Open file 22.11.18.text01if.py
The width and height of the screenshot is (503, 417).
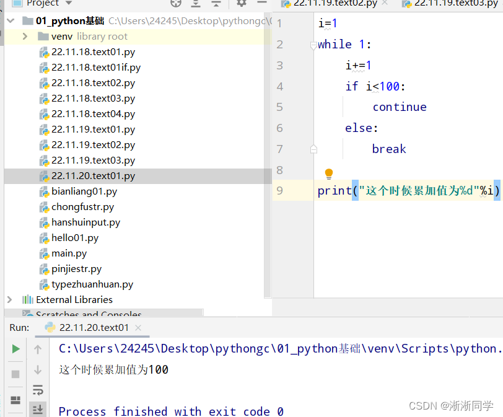coord(96,68)
